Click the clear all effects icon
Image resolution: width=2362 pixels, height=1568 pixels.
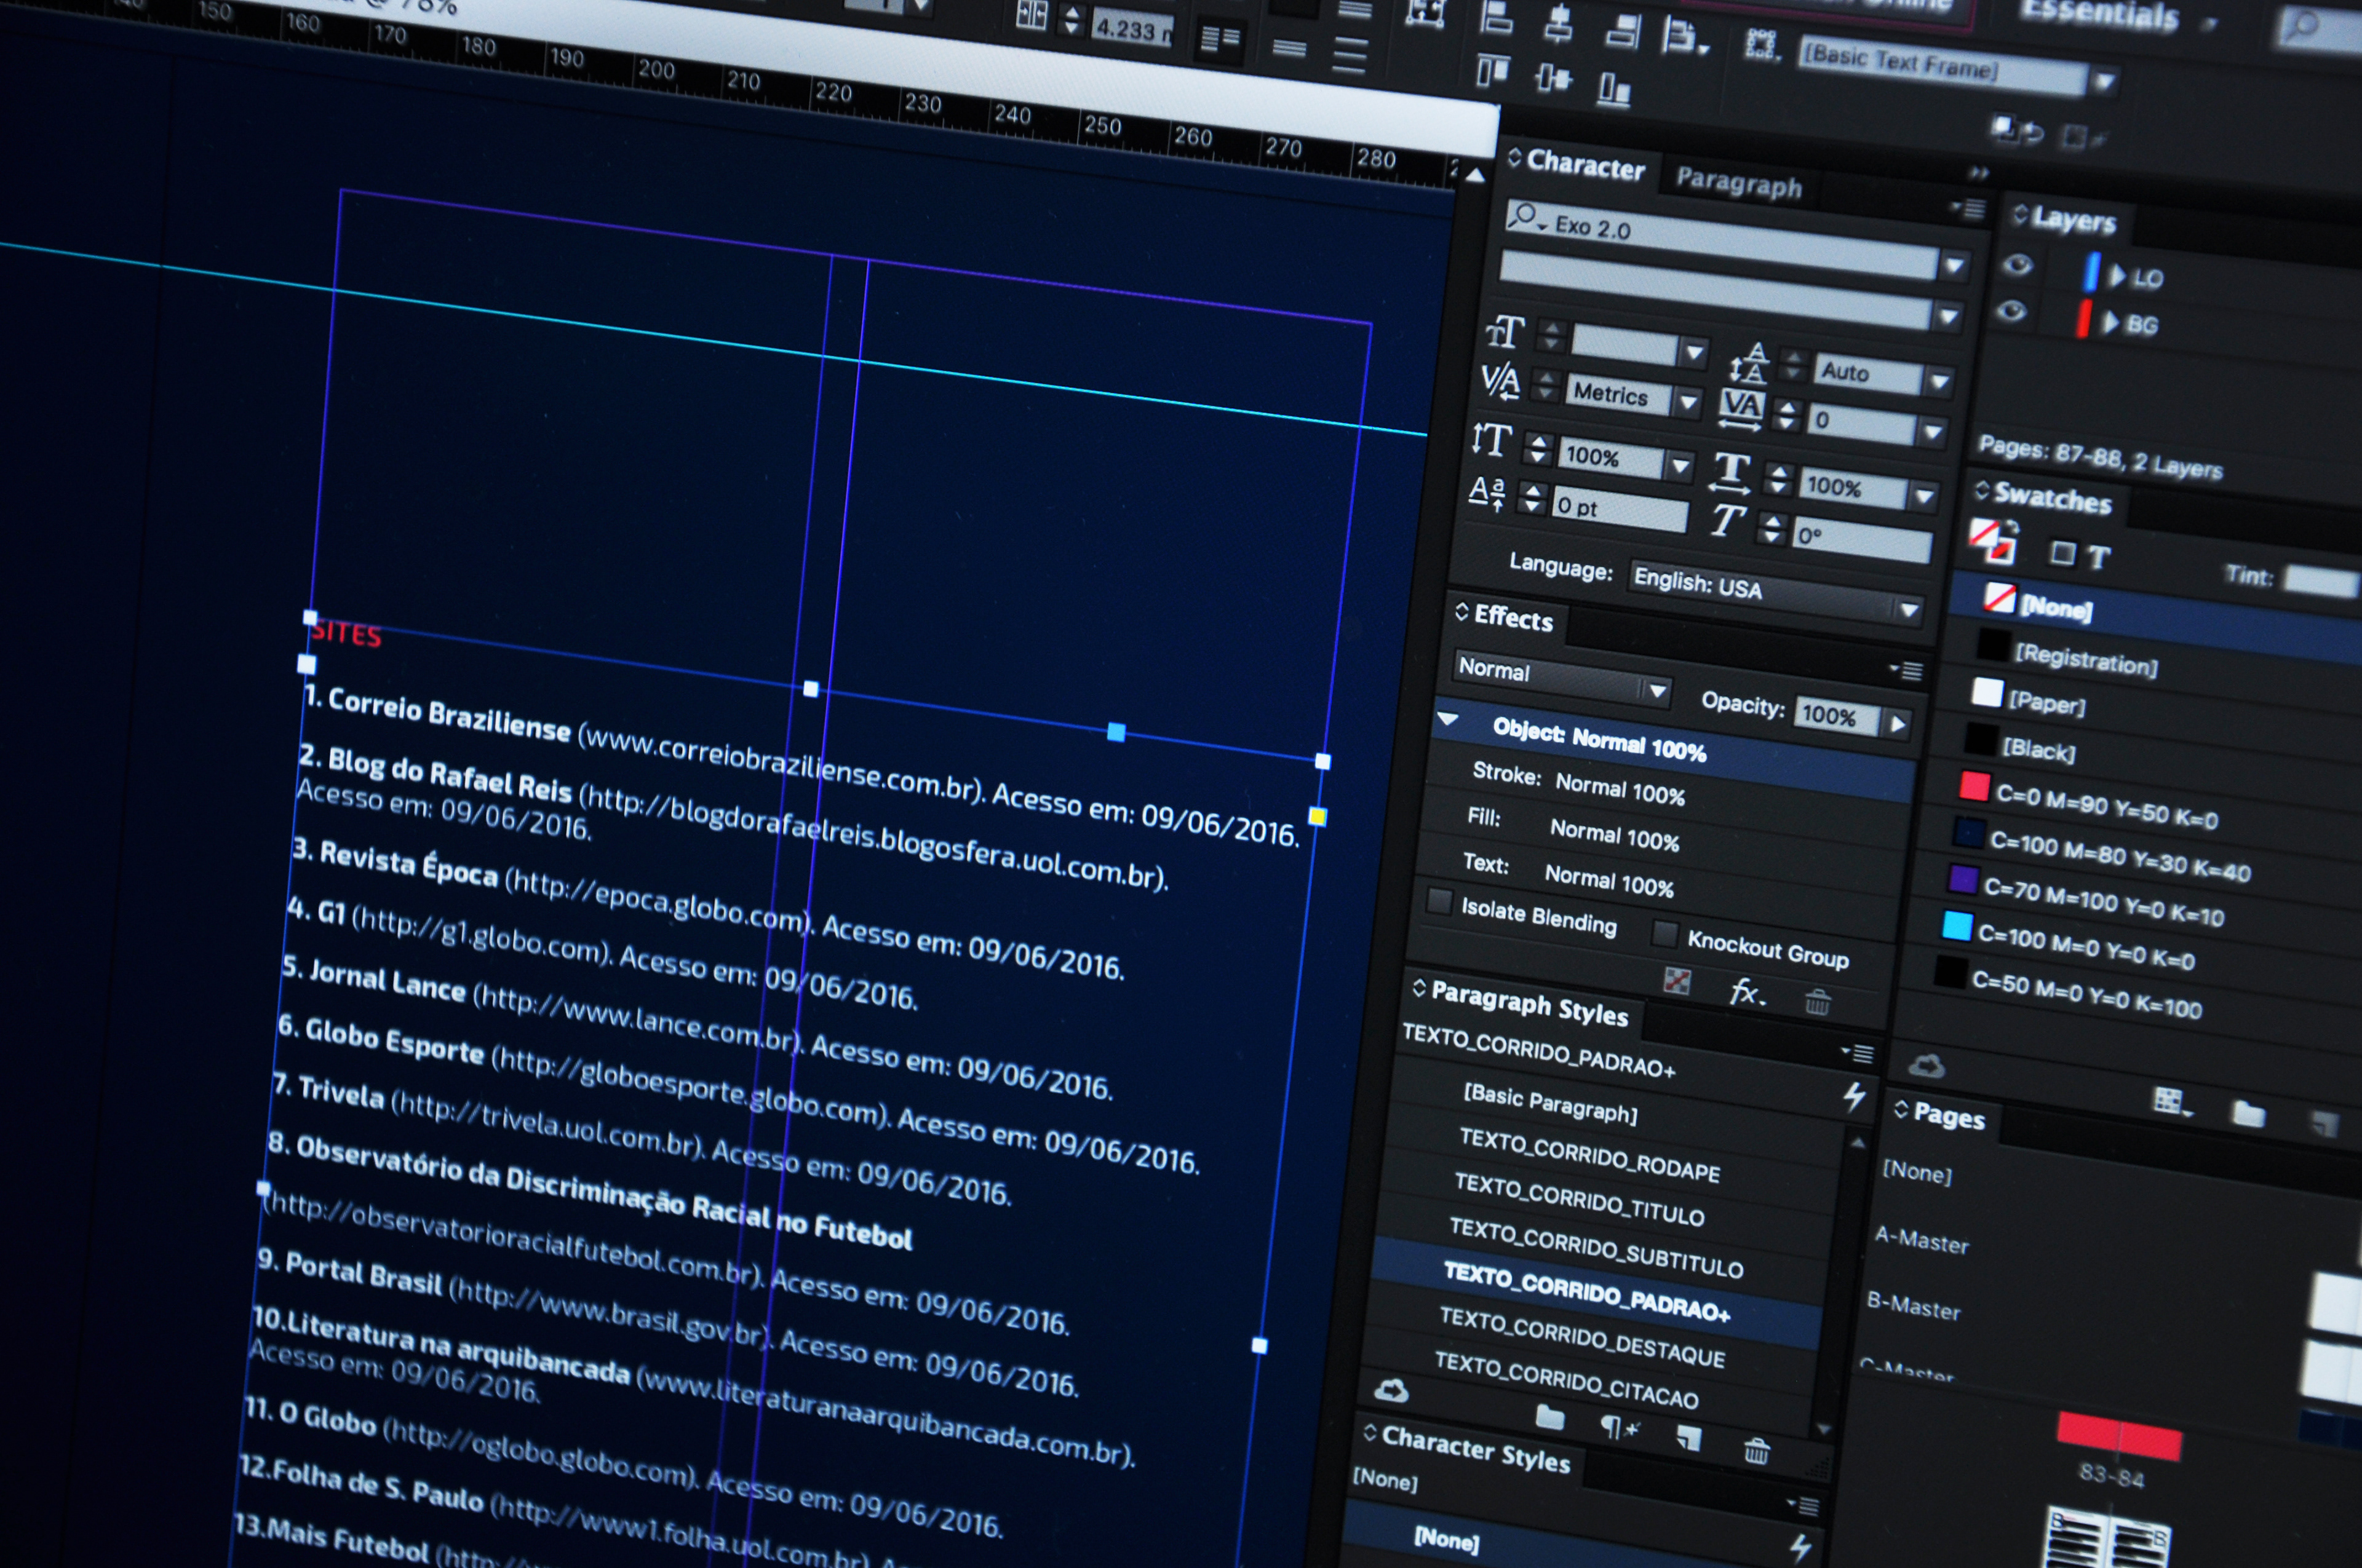[1677, 982]
